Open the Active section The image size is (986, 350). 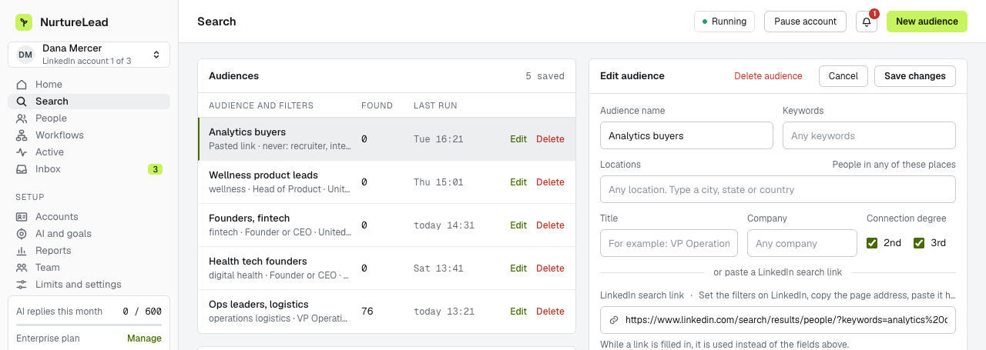click(89, 152)
